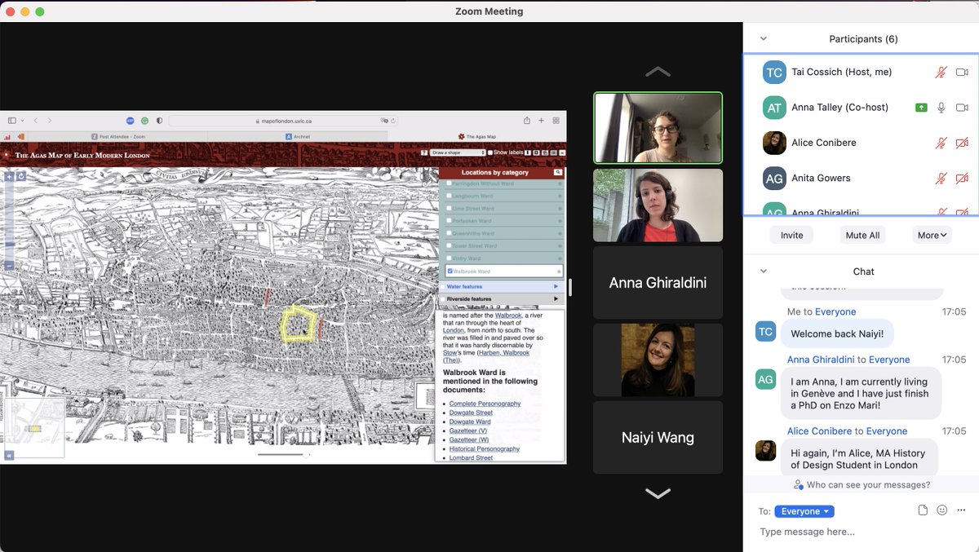979x552 pixels.
Task: Click the Agas Map help question icon
Action: 424,152
